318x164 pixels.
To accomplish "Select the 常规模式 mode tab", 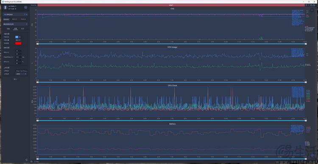I will [6, 19].
